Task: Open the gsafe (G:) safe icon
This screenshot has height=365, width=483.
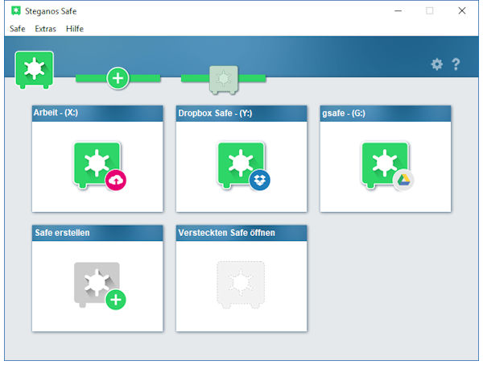Action: tap(385, 164)
